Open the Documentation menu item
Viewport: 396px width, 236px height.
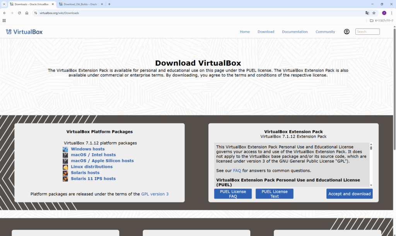point(295,32)
